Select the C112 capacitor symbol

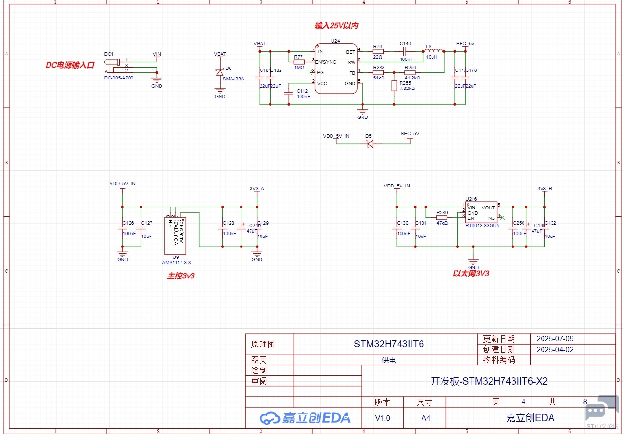tap(289, 93)
